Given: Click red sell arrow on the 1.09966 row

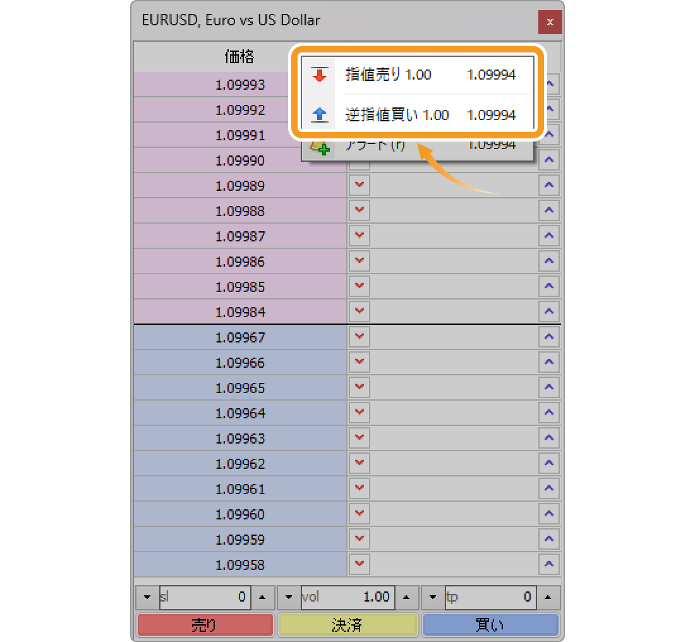Looking at the screenshot, I should 359,362.
